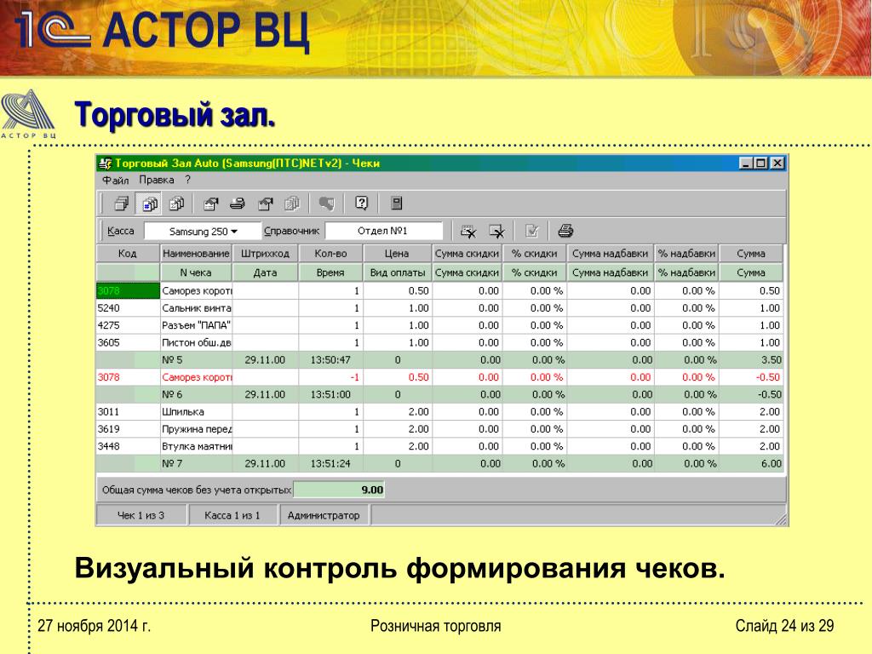Image resolution: width=872 pixels, height=654 pixels.
Task: Click the Втулка маятни name cell
Action: click(197, 446)
